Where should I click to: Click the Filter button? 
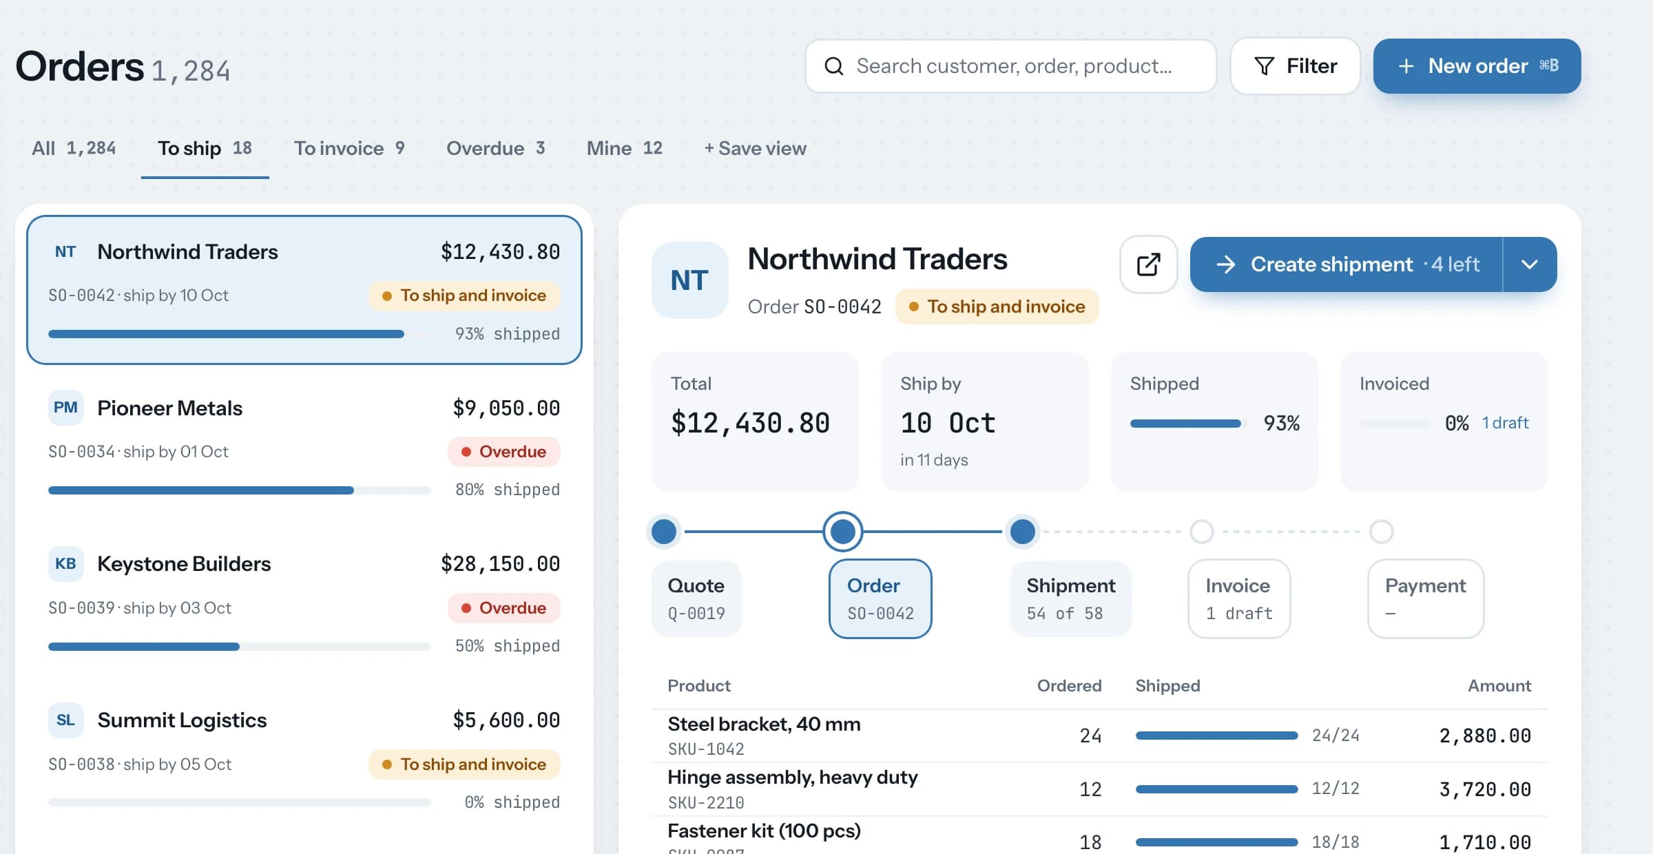coord(1295,66)
